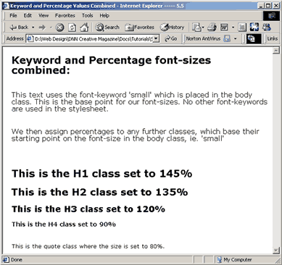Go back with the Back button
Viewport: 282px width, 265px height.
pyautogui.click(x=19, y=28)
